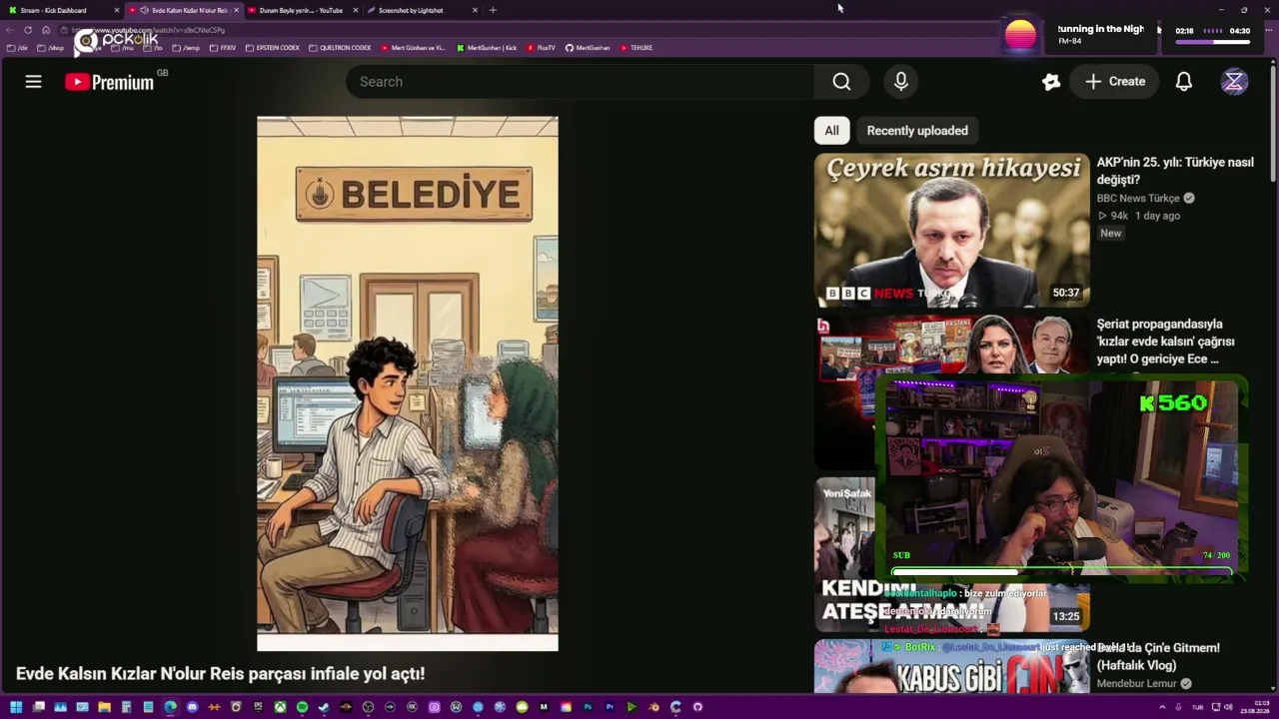Reload the current page
Viewport: 1279px width, 719px height.
[28, 30]
